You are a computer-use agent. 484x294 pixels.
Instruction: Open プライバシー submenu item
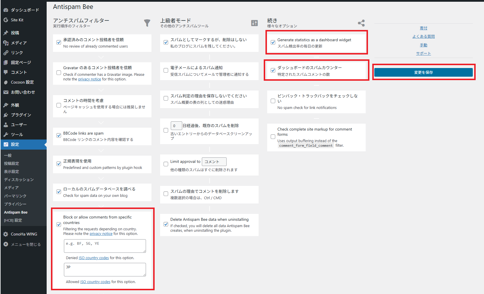point(15,204)
